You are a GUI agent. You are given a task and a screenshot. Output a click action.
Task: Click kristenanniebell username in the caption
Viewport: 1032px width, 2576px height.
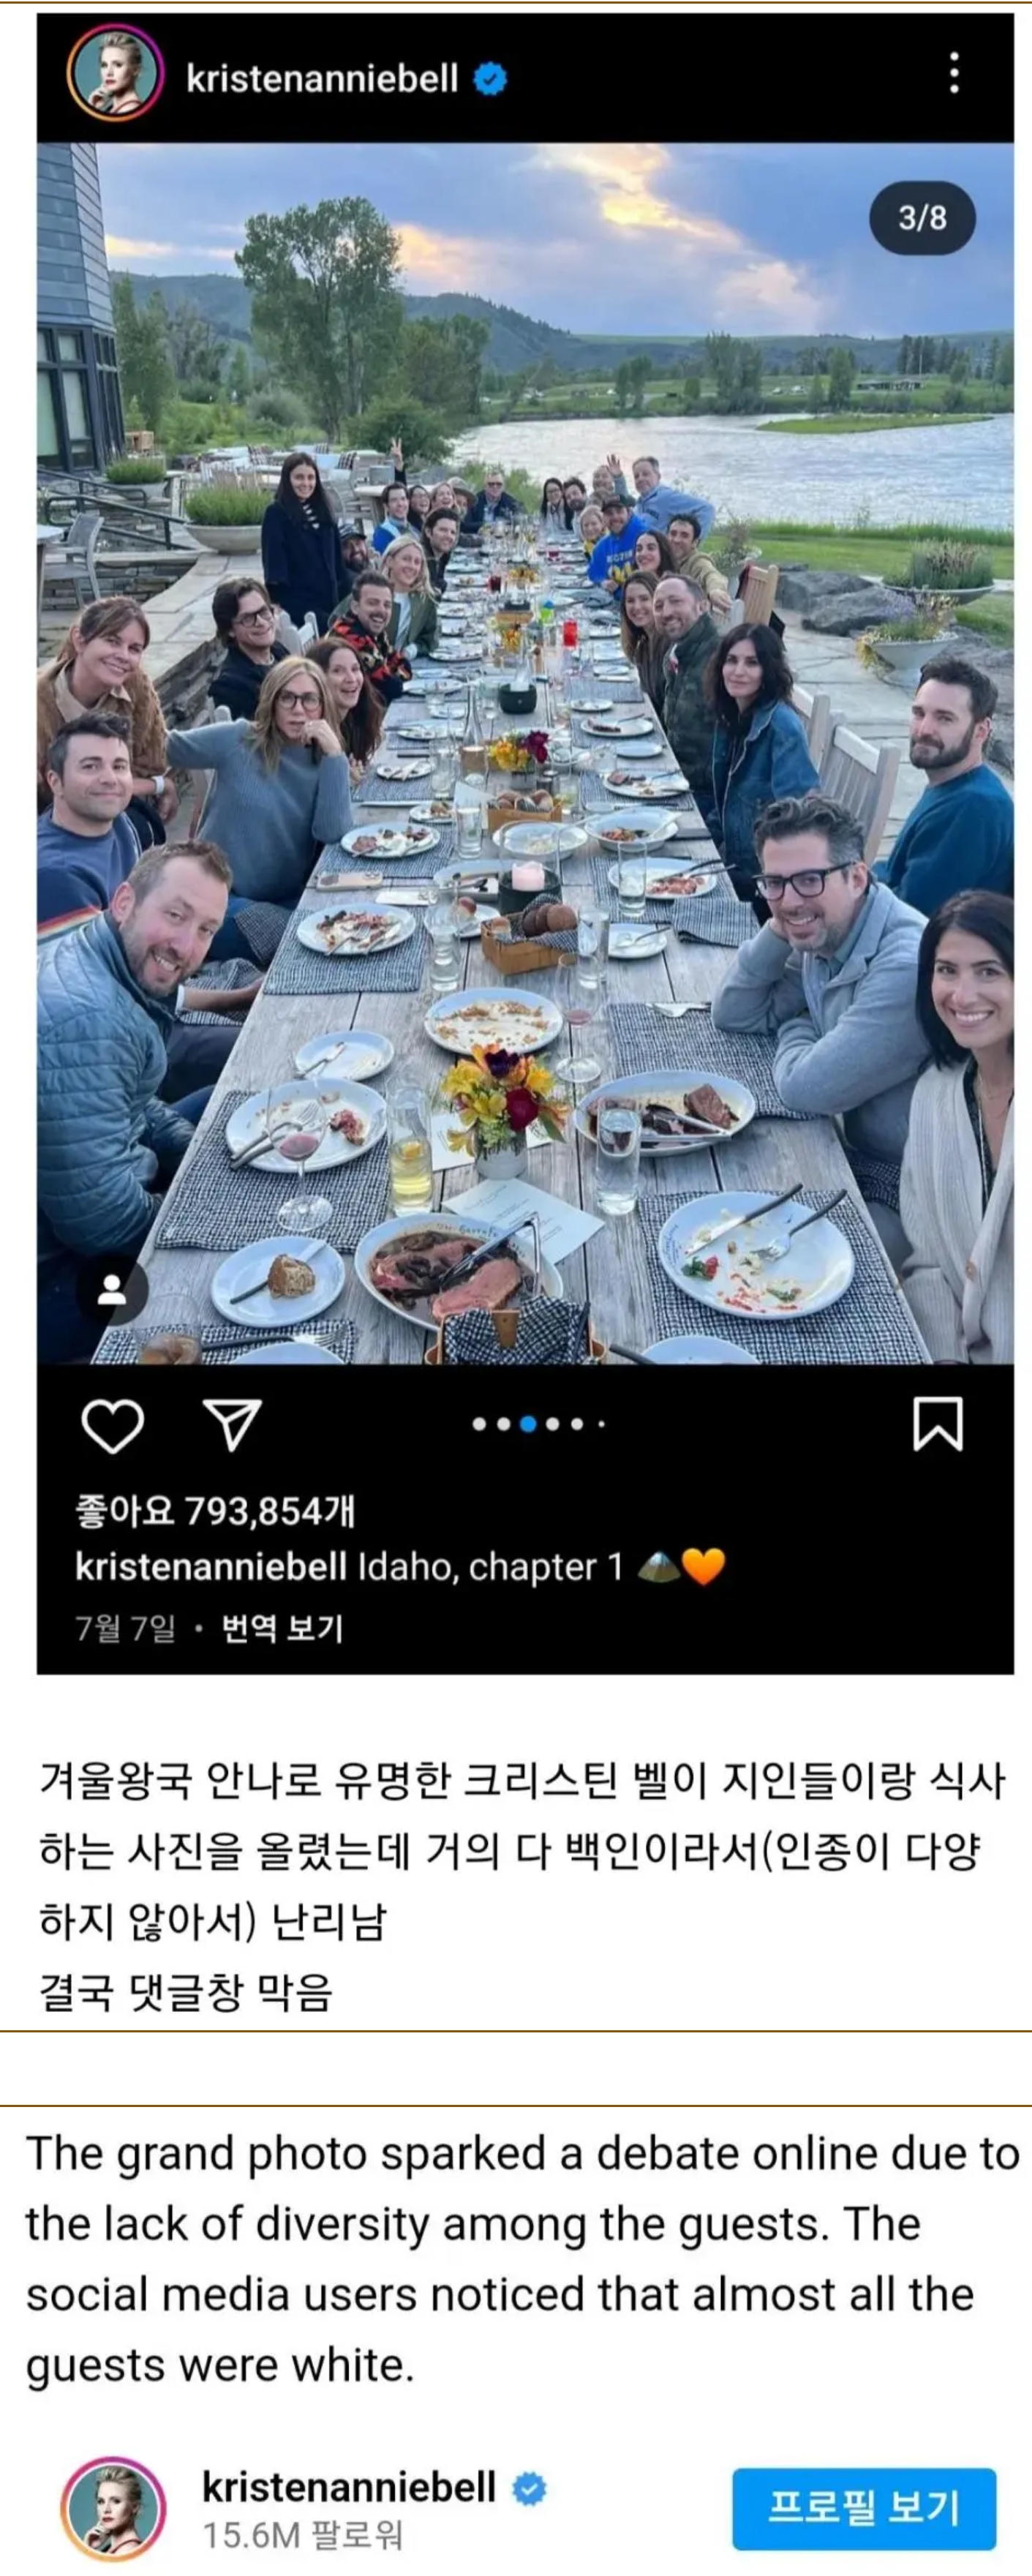tap(211, 1566)
